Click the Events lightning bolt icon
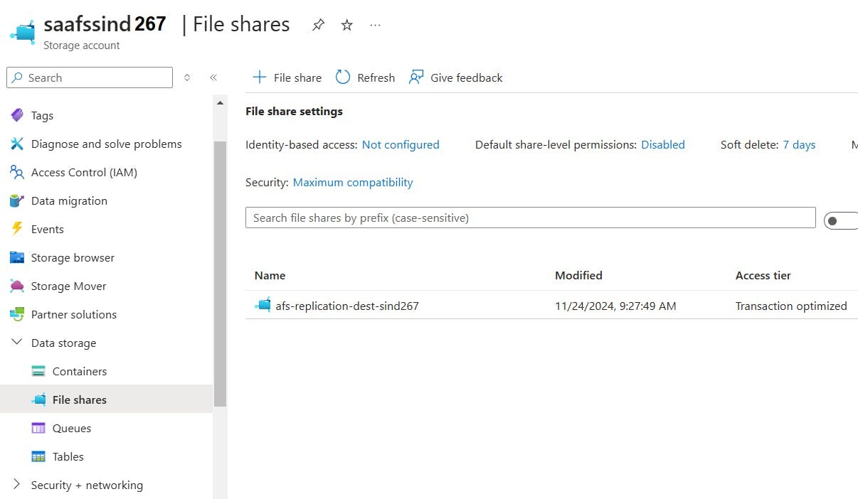This screenshot has height=499, width=858. [17, 229]
